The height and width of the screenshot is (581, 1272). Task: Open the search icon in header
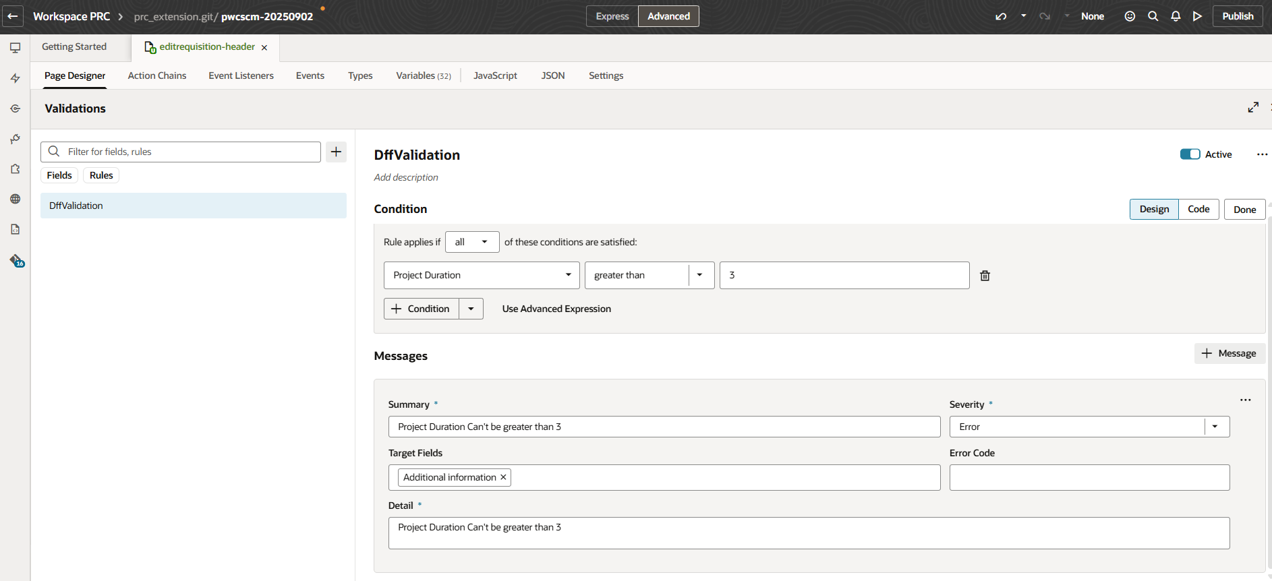pyautogui.click(x=1153, y=16)
